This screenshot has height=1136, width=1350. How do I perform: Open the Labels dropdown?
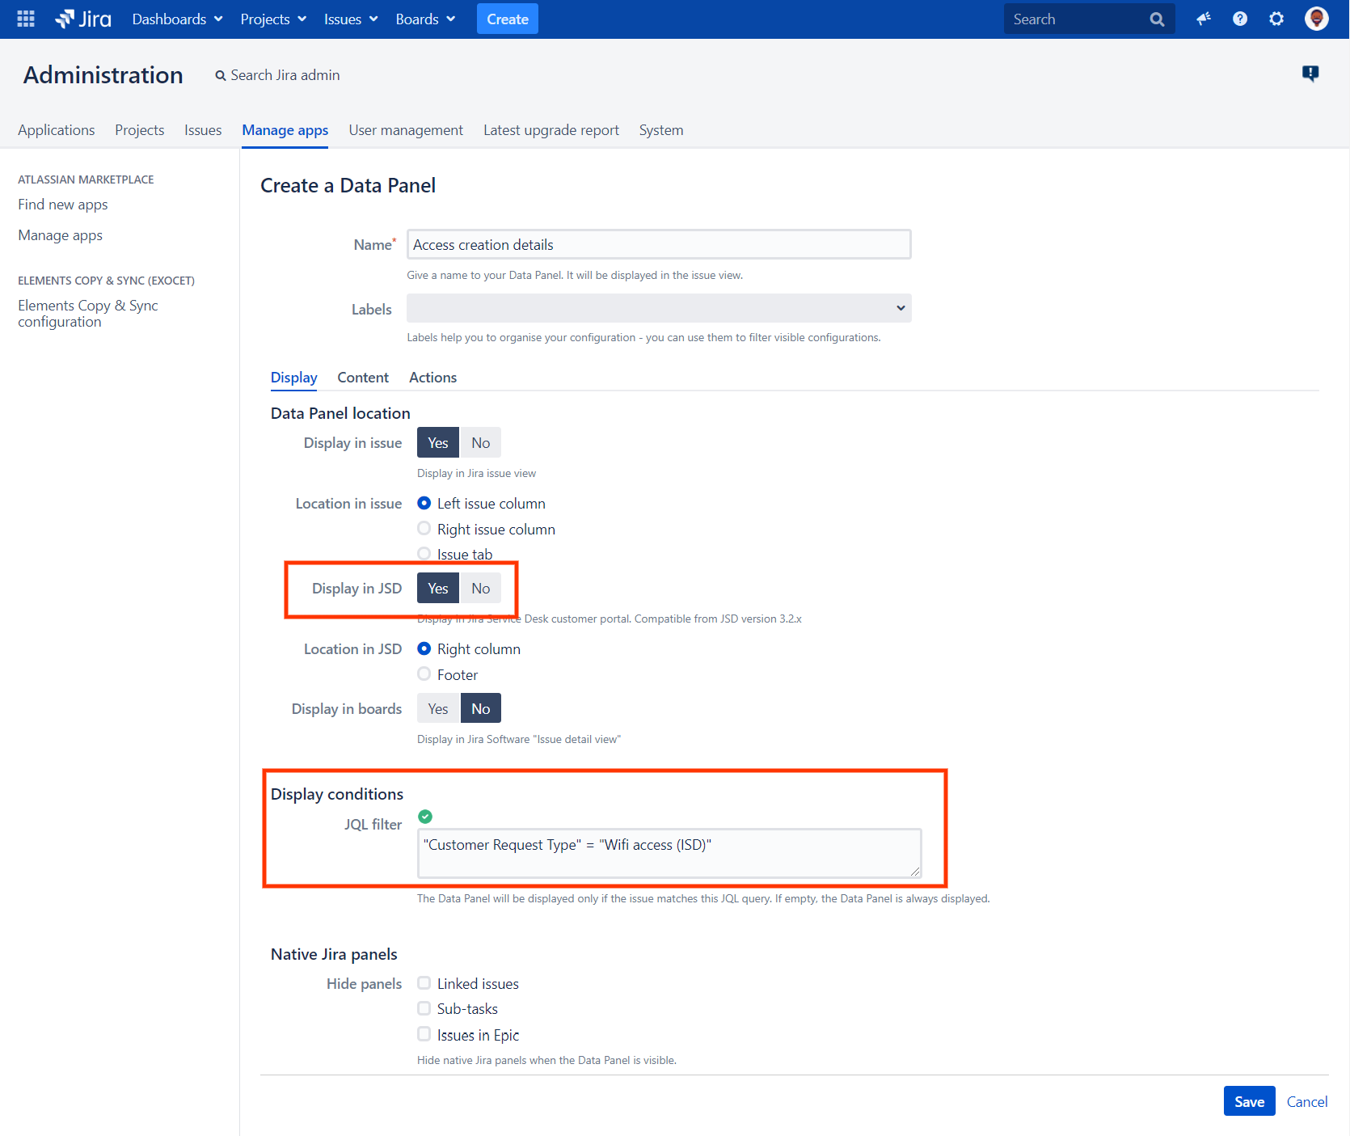(x=658, y=308)
